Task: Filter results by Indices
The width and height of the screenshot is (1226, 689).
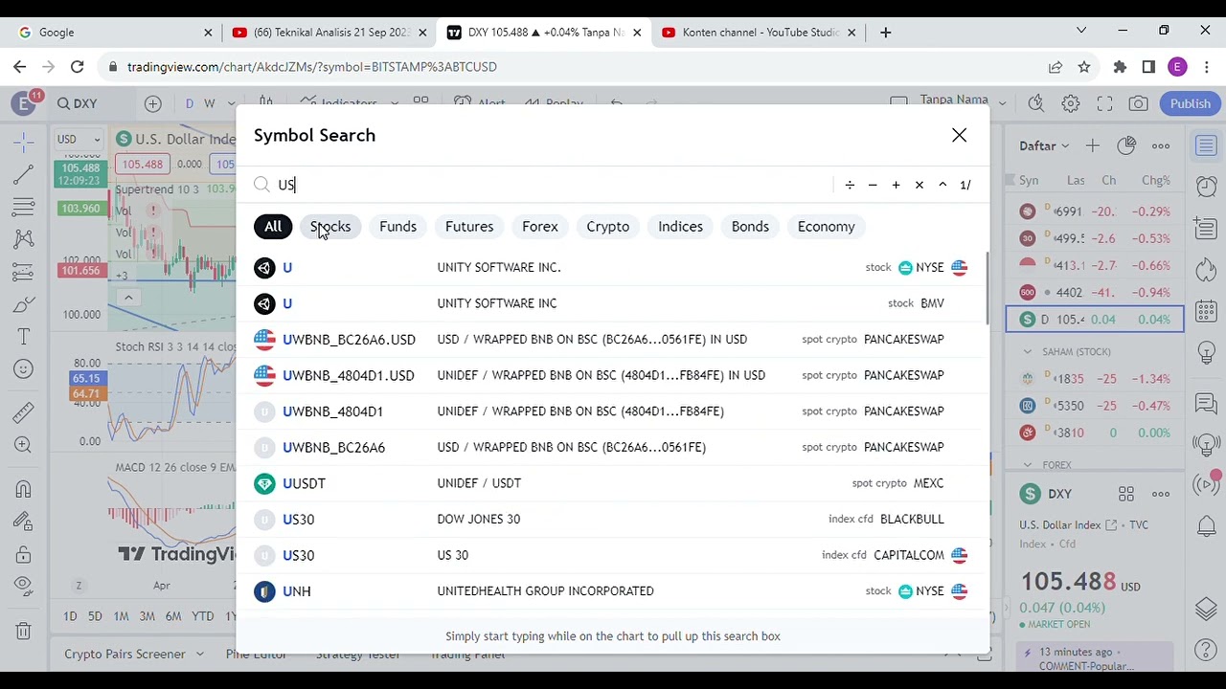Action: click(680, 227)
